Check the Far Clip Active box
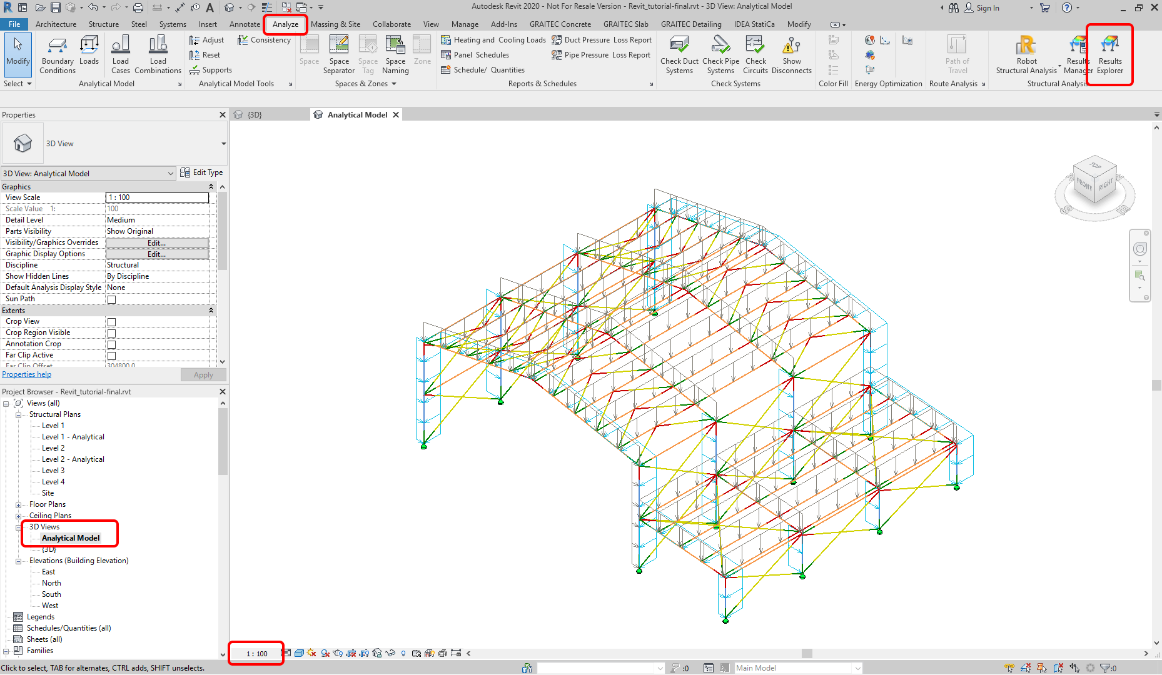This screenshot has width=1162, height=675. pos(112,356)
